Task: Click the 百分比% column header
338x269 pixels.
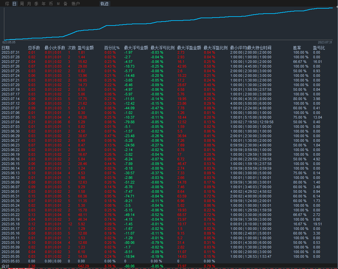Action: [x=112, y=48]
